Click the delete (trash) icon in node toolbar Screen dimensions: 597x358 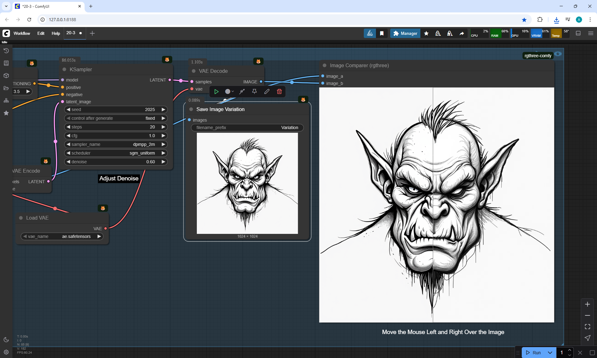pos(279,91)
